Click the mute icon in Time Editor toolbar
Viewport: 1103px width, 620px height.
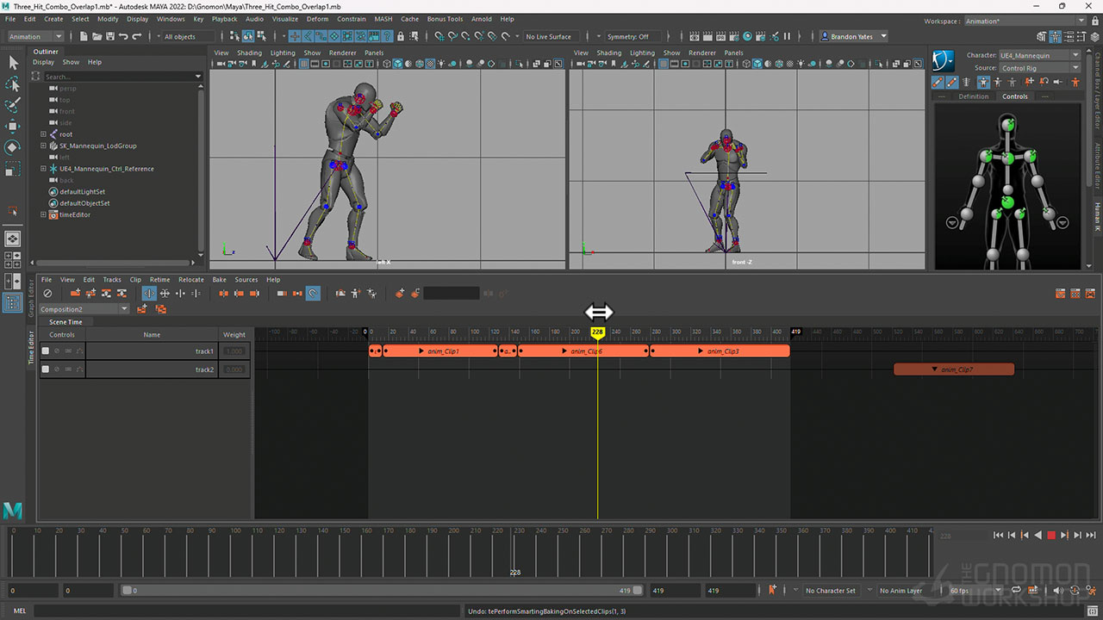click(47, 294)
